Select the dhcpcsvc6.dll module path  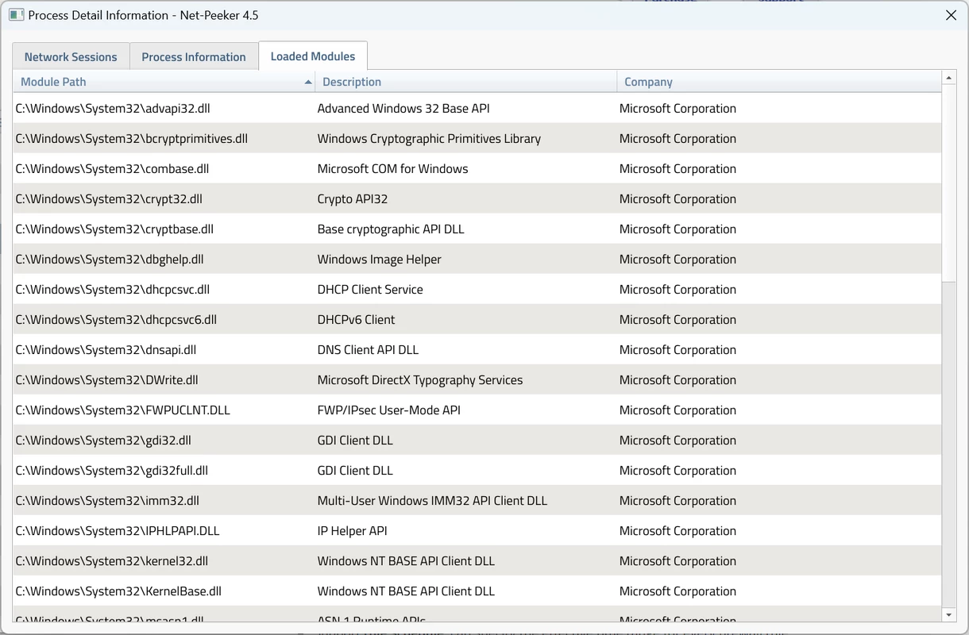(116, 320)
